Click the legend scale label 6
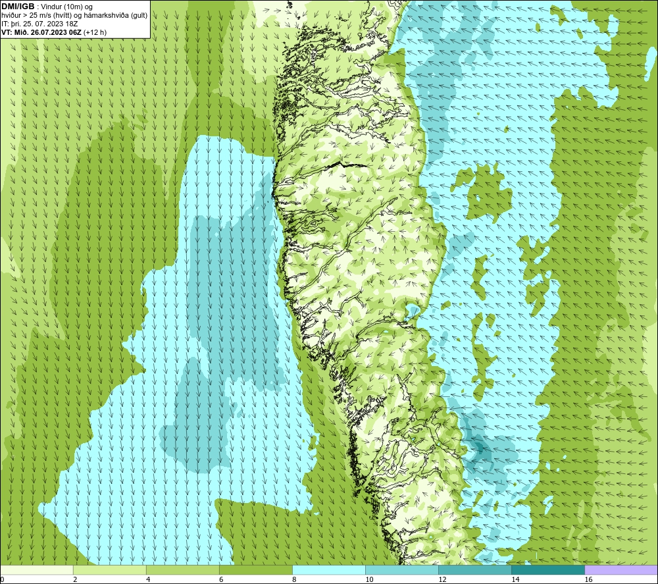The width and height of the screenshot is (658, 584). tap(221, 580)
